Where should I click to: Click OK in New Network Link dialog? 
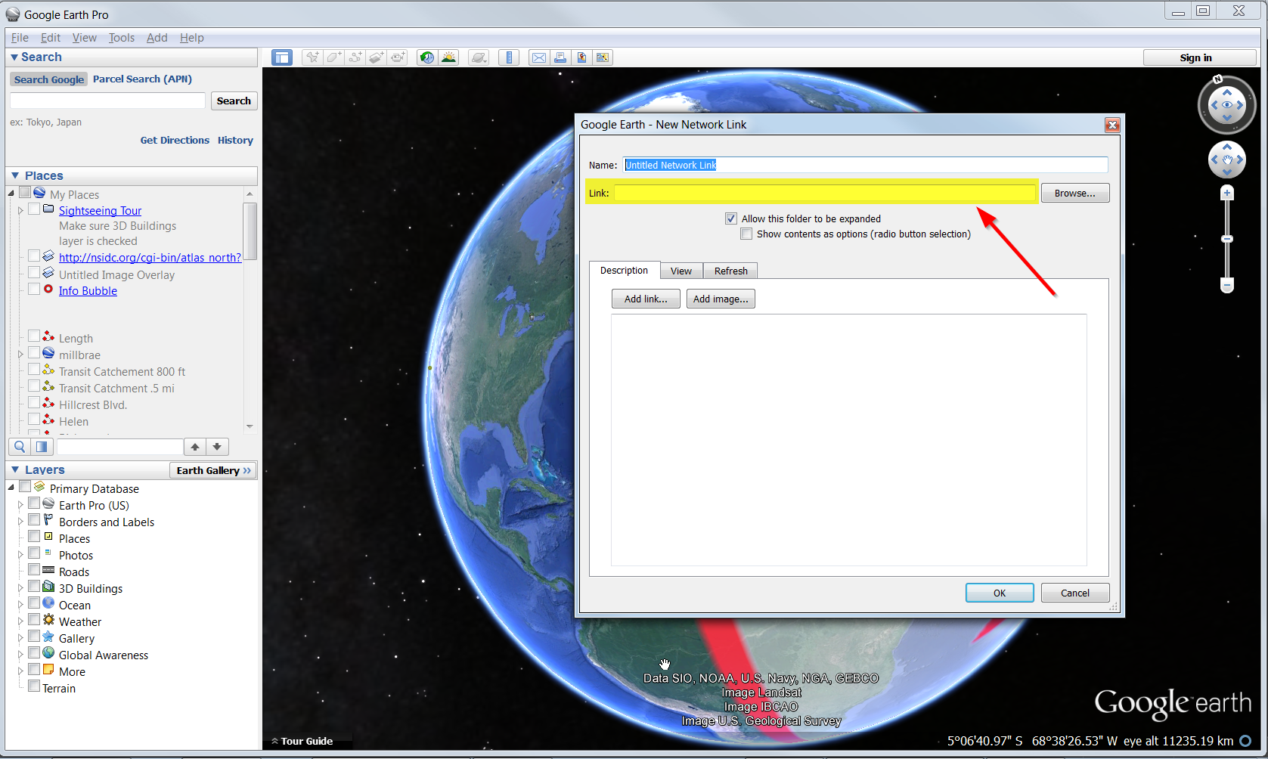(x=1000, y=593)
